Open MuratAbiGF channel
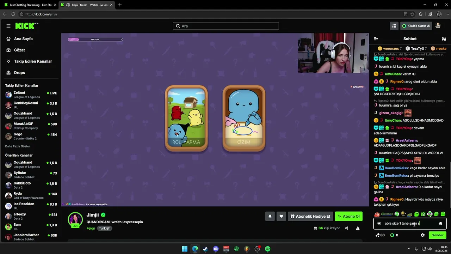 coord(31,126)
